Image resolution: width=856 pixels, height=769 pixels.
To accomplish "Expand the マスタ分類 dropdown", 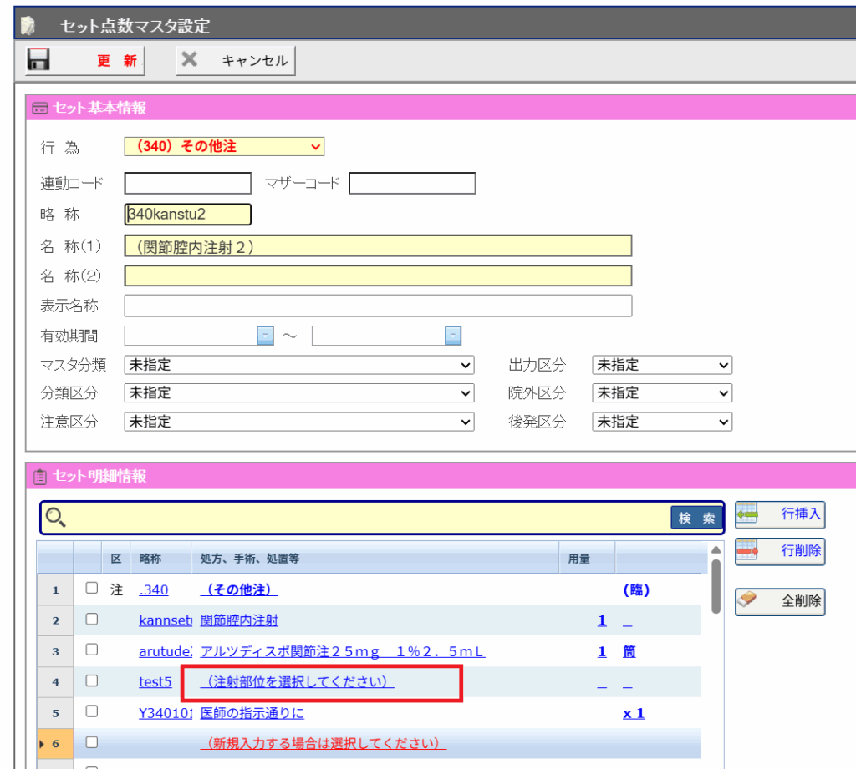I will point(298,365).
